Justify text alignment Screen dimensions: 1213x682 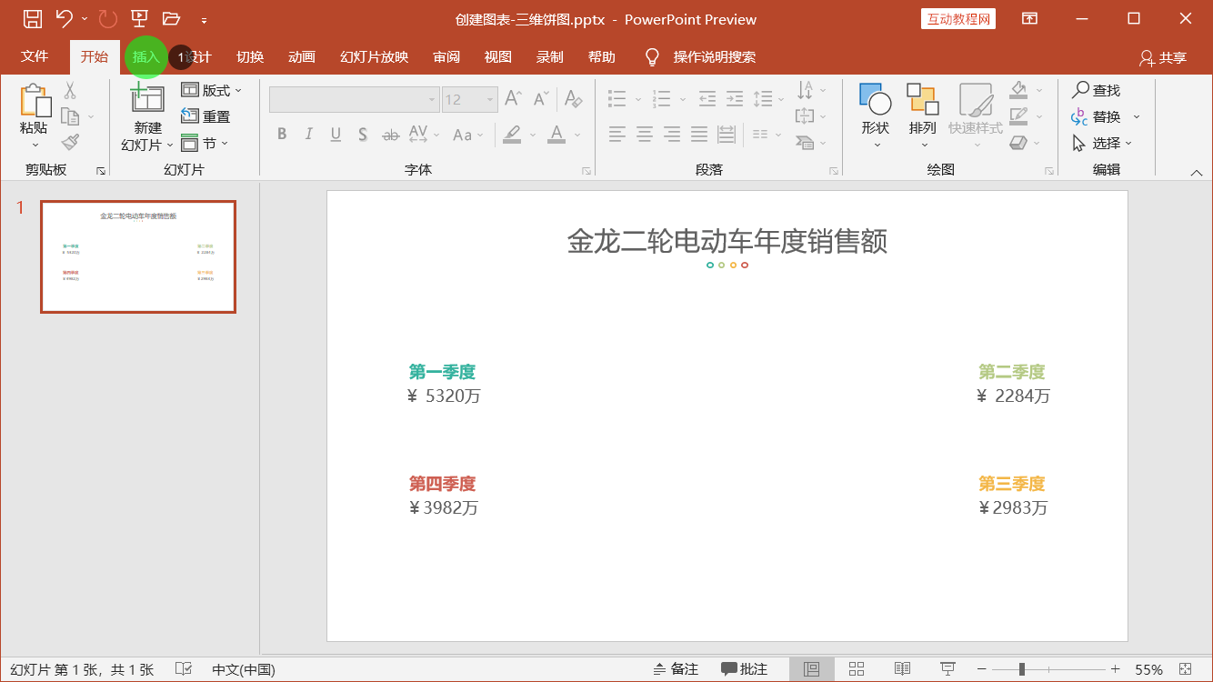[699, 135]
